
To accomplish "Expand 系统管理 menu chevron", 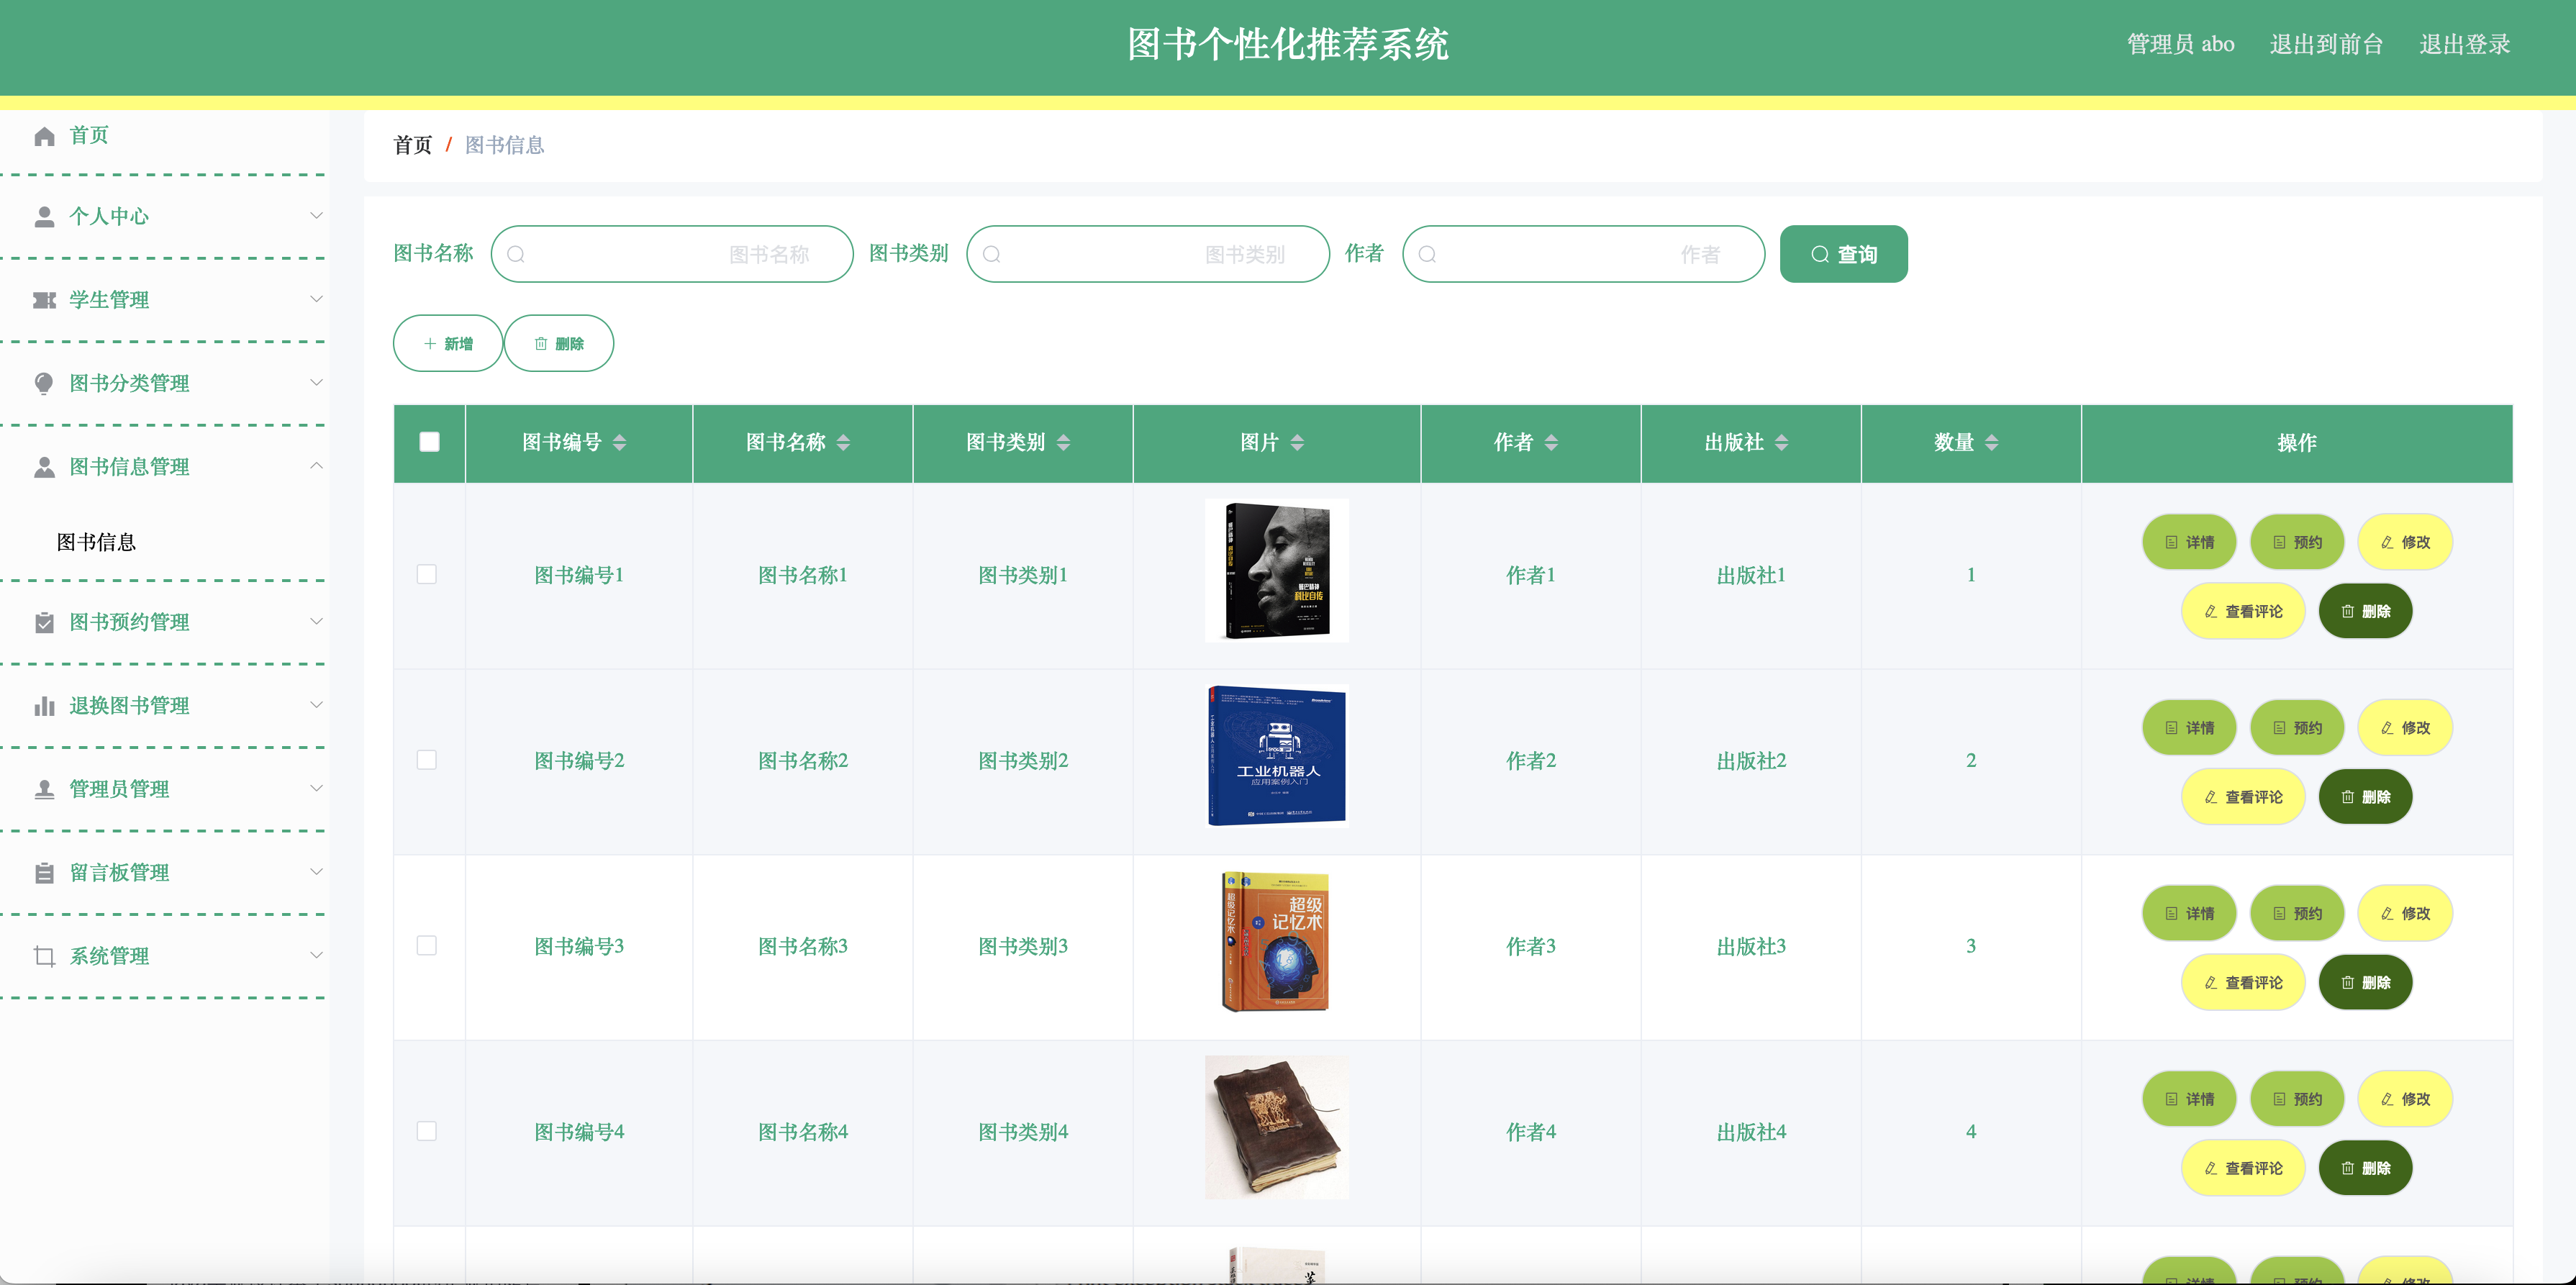I will coord(316,956).
